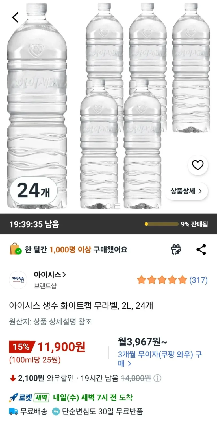Open 상품상세 product details
Image resolution: width=217 pixels, height=424 pixels.
(186, 191)
